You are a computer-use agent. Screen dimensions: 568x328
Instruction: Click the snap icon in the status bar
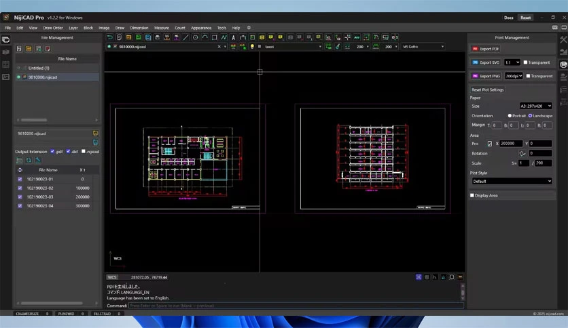pyautogui.click(x=419, y=277)
